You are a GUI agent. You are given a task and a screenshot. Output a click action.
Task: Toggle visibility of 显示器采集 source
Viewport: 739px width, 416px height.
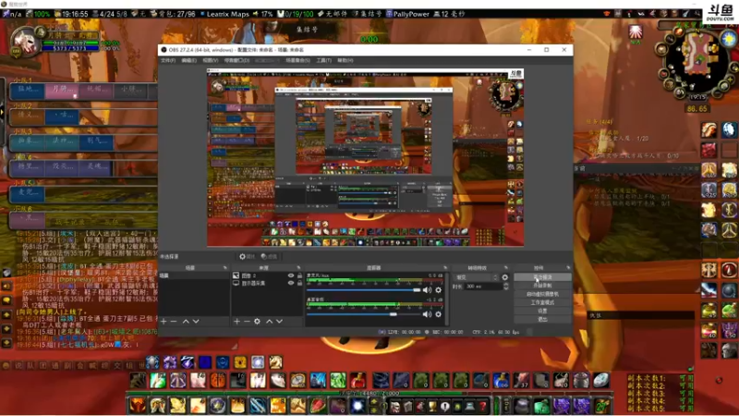click(x=291, y=283)
